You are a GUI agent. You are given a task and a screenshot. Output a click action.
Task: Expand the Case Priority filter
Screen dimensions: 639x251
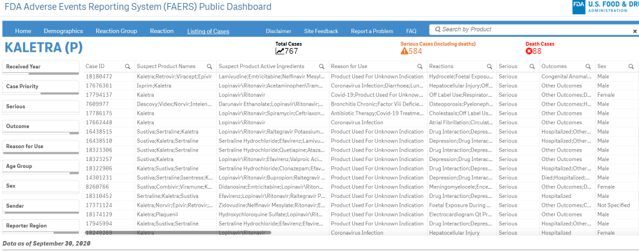[41, 87]
